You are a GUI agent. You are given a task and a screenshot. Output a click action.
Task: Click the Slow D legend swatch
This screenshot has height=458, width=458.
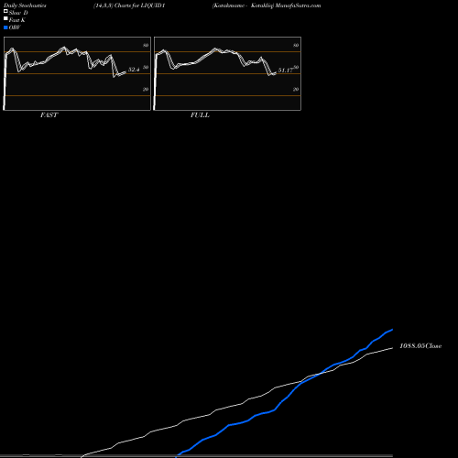coord(5,11)
